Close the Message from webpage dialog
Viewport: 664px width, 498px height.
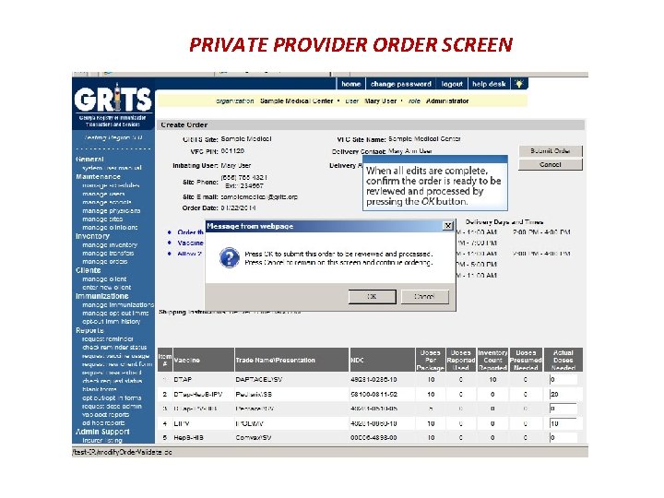pos(447,226)
